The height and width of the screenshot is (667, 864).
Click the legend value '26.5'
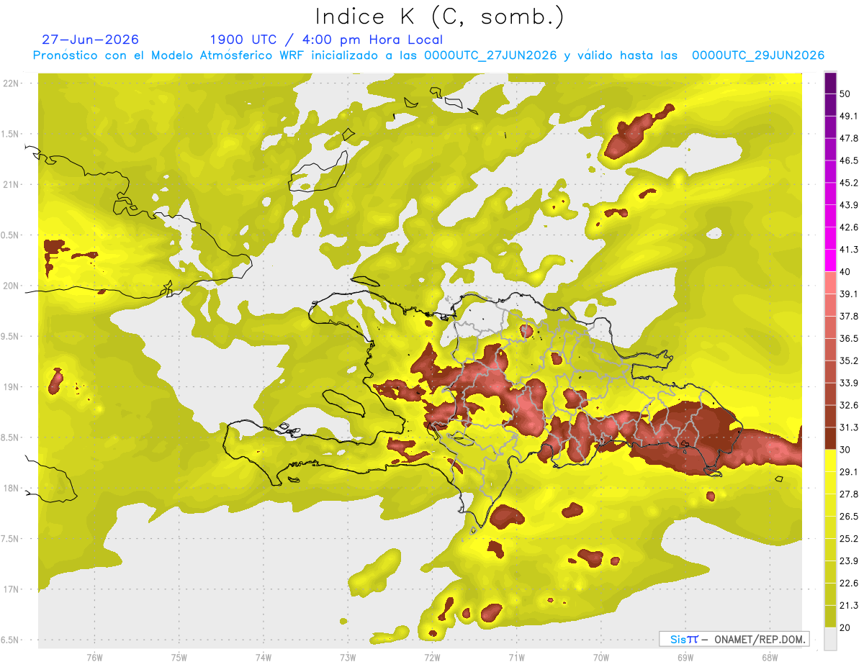(849, 517)
